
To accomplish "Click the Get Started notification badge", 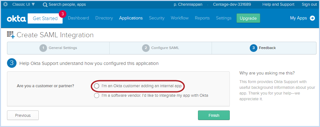I will point(63,14).
